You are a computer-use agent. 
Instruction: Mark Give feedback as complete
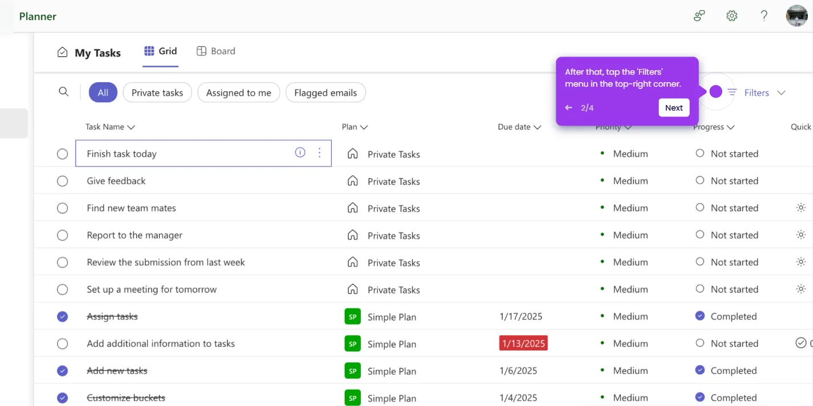coord(62,181)
